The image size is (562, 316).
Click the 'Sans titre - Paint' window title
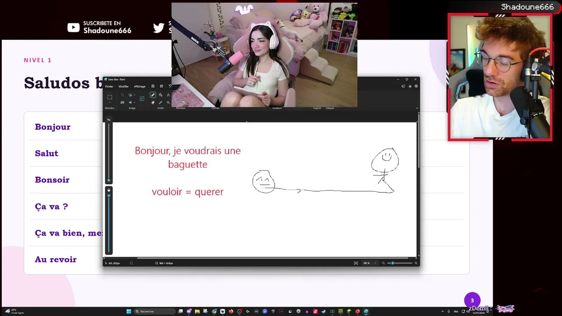[x=117, y=79]
